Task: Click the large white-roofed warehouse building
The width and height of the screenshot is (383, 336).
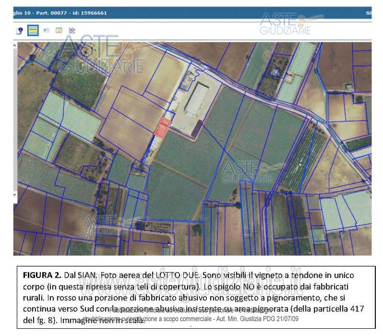Action: click(197, 99)
